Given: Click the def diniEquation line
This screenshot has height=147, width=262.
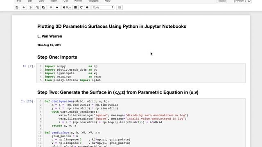Looking at the screenshot, I should click(x=77, y=101).
